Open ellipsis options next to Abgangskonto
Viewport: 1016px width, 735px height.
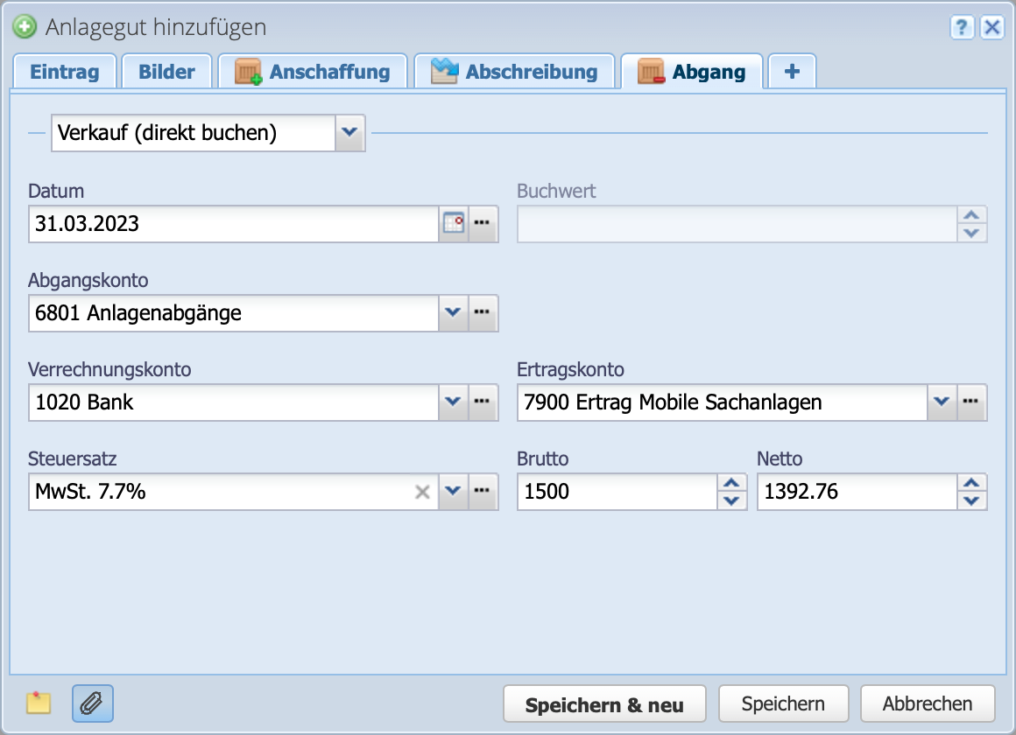(483, 313)
